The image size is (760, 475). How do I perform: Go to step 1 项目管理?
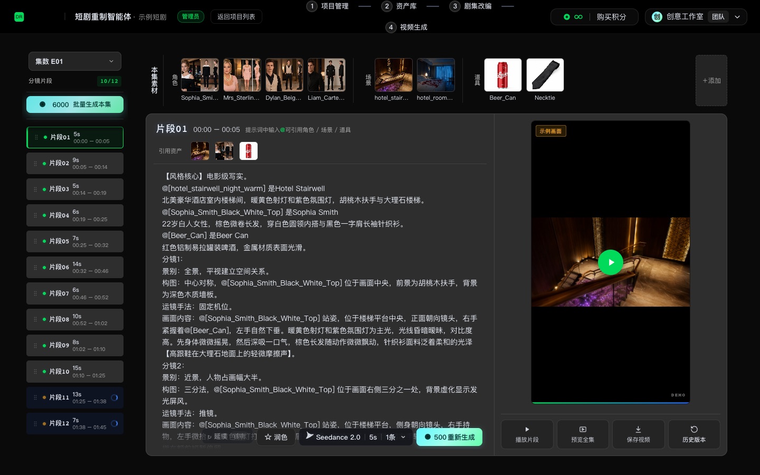[328, 6]
